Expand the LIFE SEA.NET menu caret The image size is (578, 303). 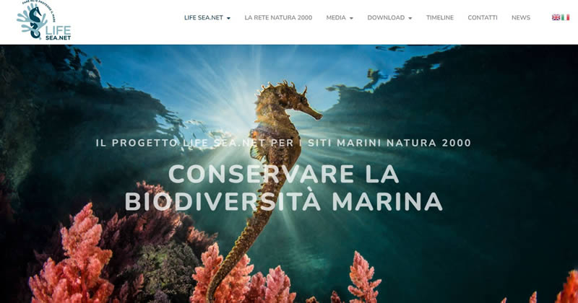228,18
